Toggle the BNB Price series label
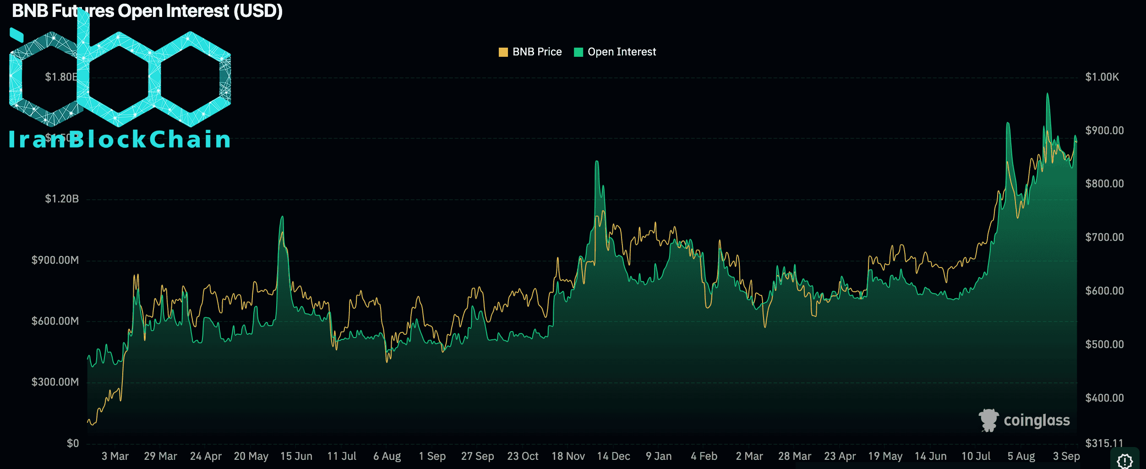Image resolution: width=1146 pixels, height=469 pixels. coord(537,52)
